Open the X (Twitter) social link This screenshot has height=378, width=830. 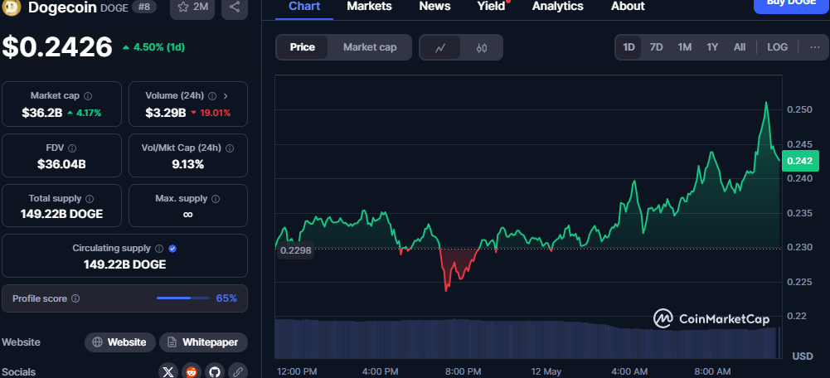point(168,371)
